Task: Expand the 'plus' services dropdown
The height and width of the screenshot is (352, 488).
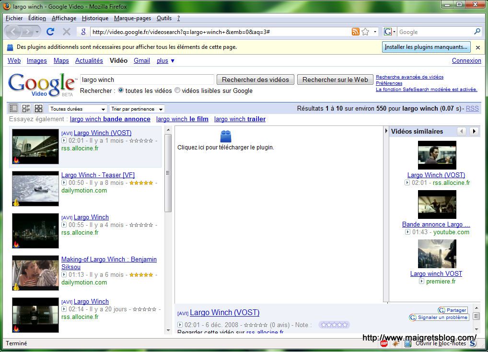Action: click(x=165, y=61)
